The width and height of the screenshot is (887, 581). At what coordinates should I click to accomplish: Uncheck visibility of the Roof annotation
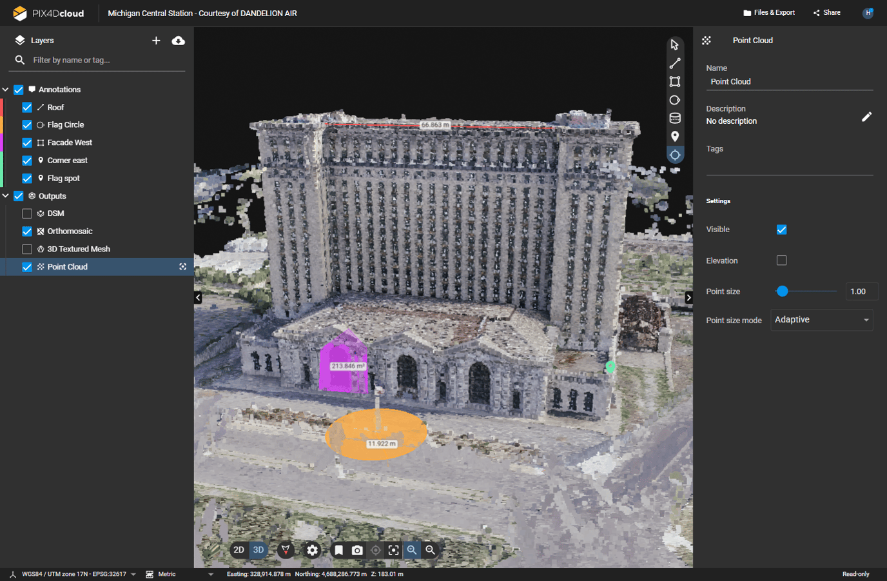[26, 107]
